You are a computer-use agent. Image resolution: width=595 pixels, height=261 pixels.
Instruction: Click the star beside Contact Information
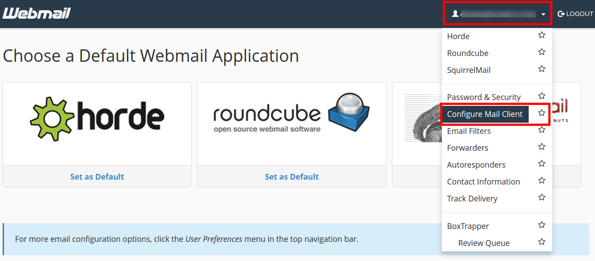click(542, 180)
